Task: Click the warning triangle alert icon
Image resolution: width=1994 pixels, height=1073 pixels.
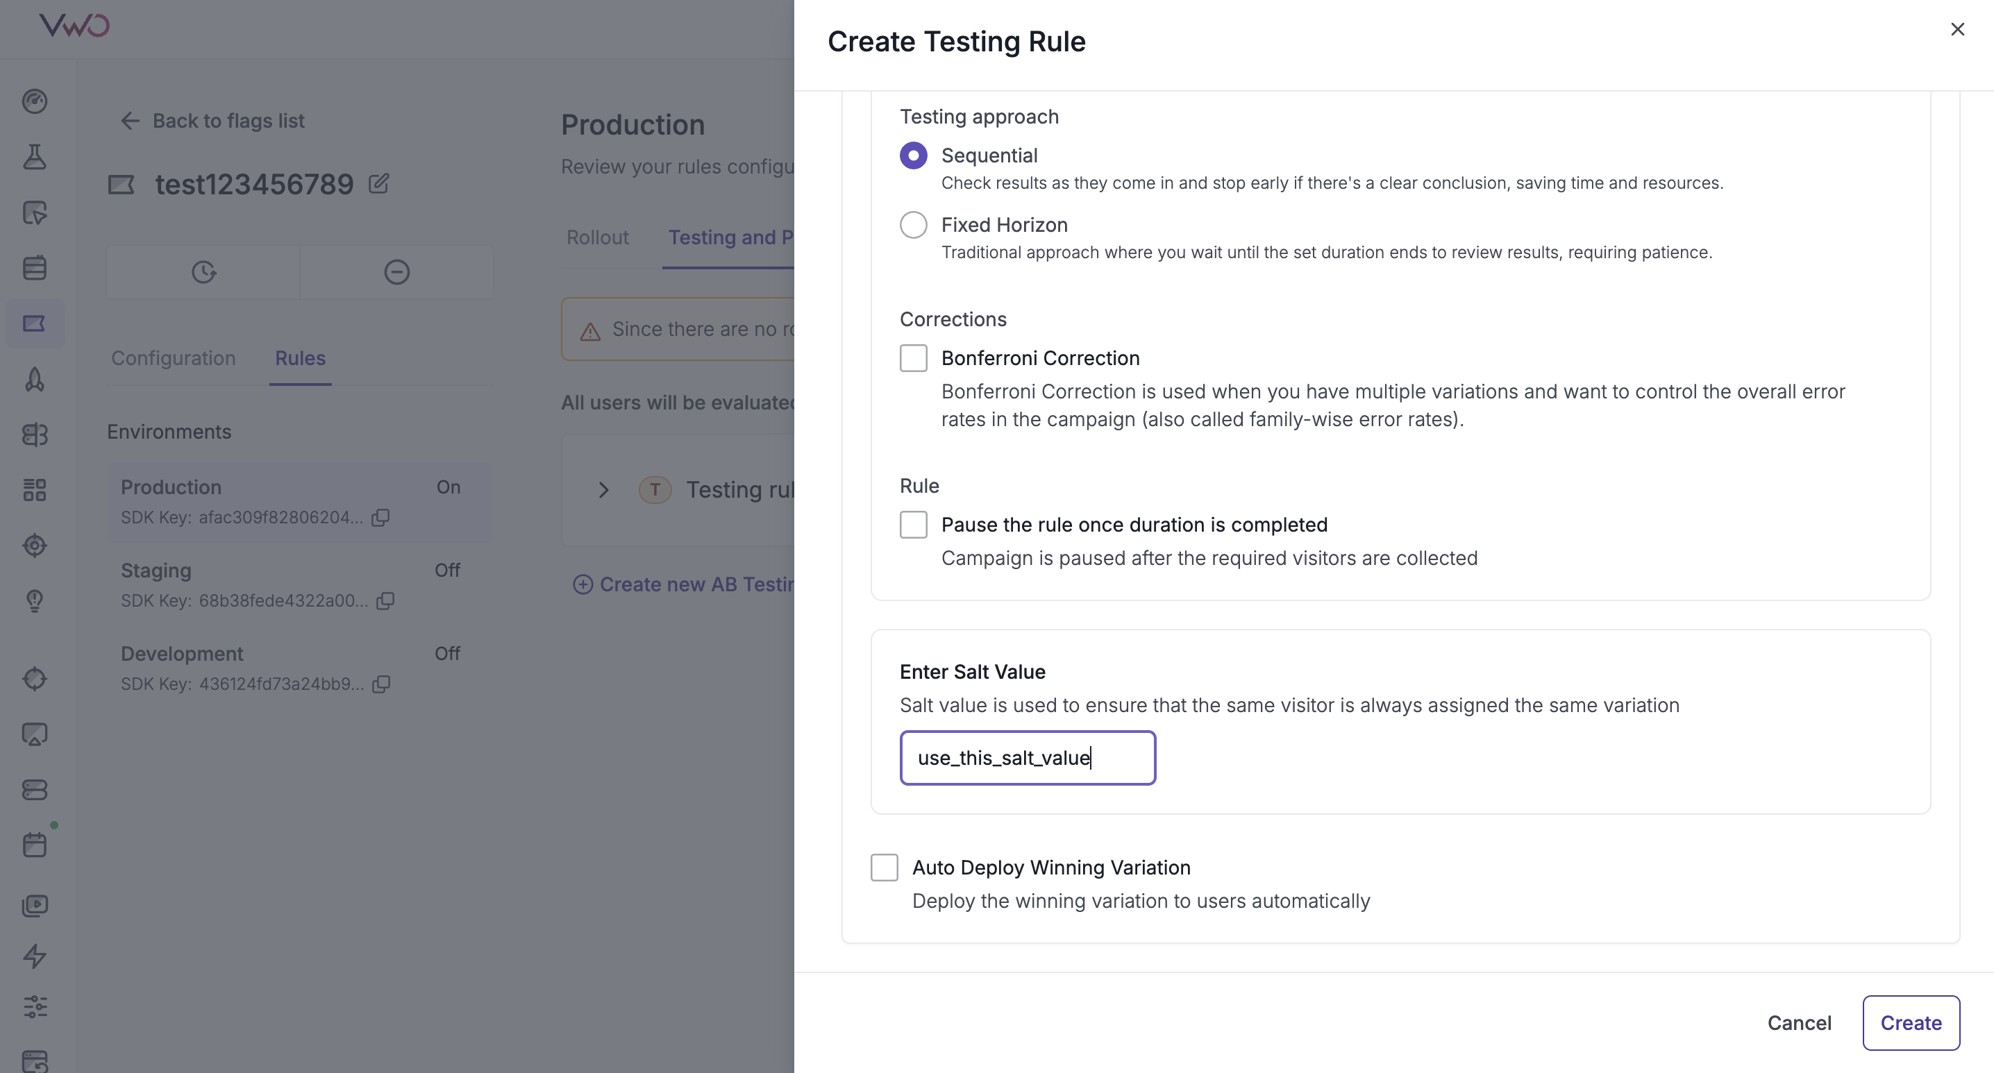Action: 591,331
